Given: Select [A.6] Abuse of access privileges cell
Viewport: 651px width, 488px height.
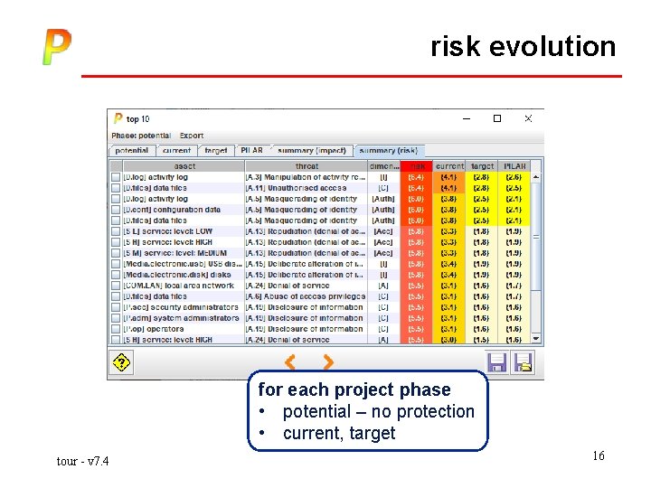Looking at the screenshot, I should click(306, 296).
